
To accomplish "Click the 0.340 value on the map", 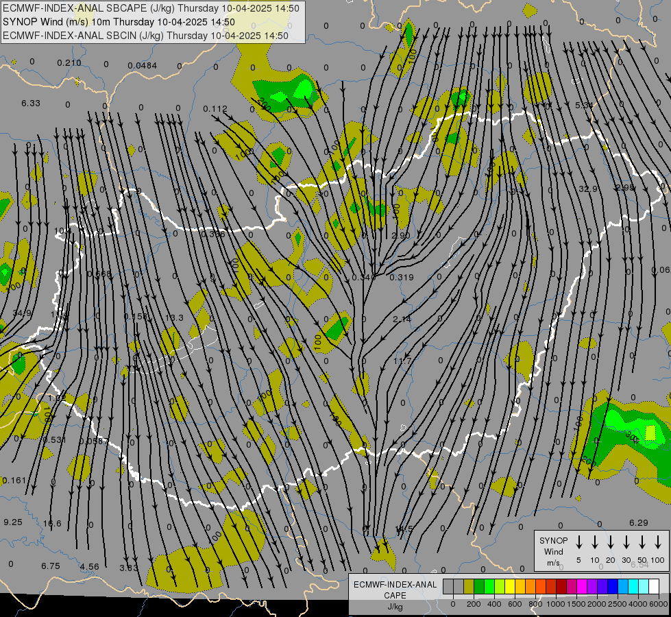I will [x=363, y=278].
